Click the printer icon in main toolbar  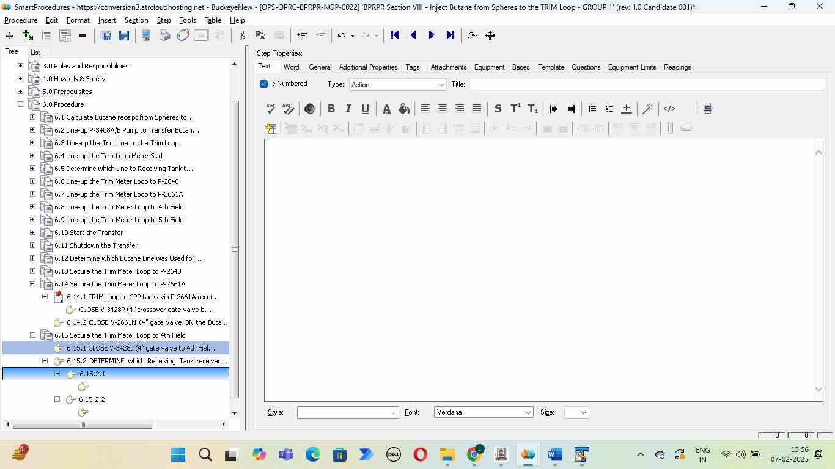pos(164,35)
